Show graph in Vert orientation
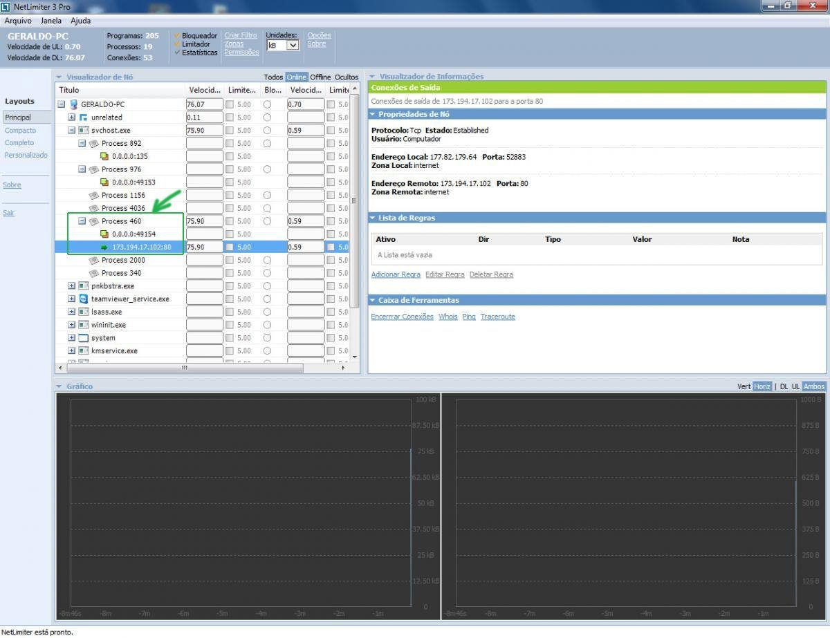This screenshot has width=830, height=638. click(744, 386)
